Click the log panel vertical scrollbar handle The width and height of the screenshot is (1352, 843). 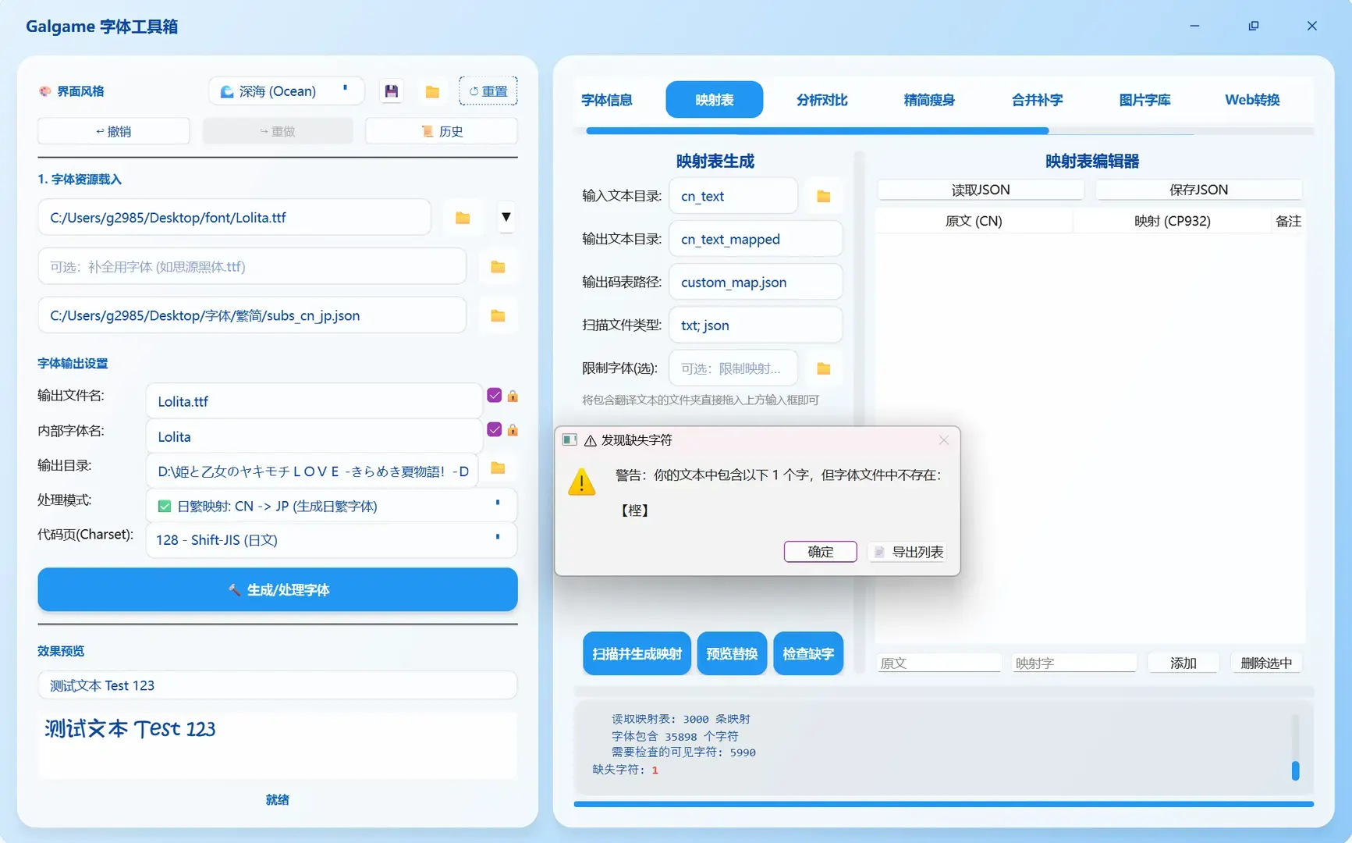[x=1295, y=770]
